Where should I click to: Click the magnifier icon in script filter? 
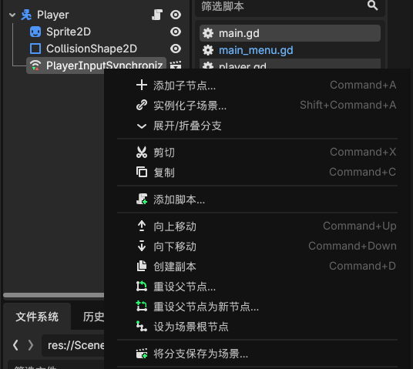pos(372,5)
